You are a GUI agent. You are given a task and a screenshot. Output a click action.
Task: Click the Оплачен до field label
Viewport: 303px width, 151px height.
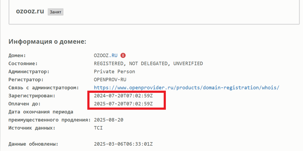25,104
